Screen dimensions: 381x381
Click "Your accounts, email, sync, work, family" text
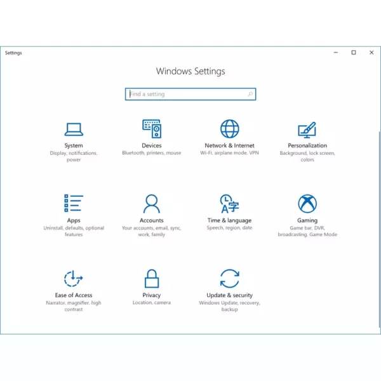tap(151, 231)
